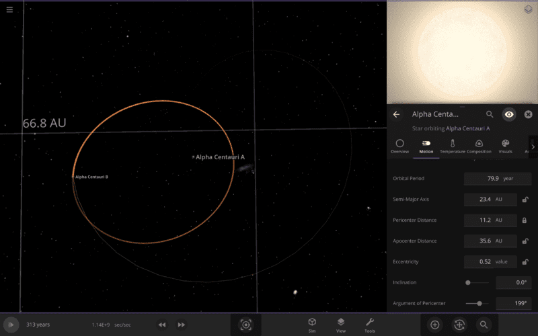Unlock the Pericenter Distance lock
Viewport: 538px width, 336px height.
(x=525, y=220)
